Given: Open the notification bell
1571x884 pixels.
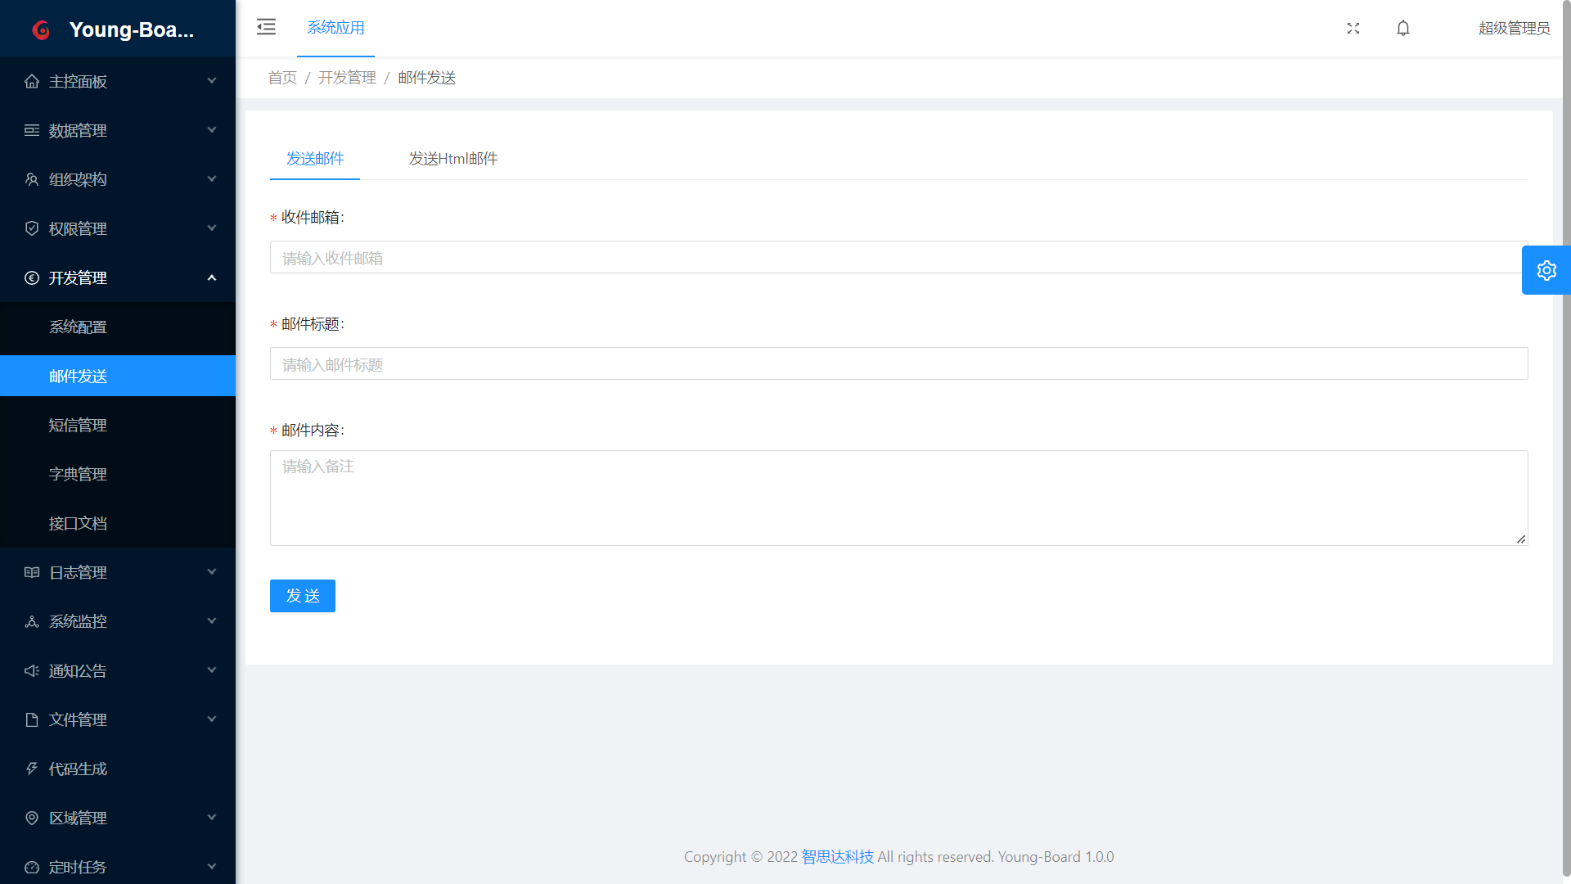Looking at the screenshot, I should (x=1403, y=29).
